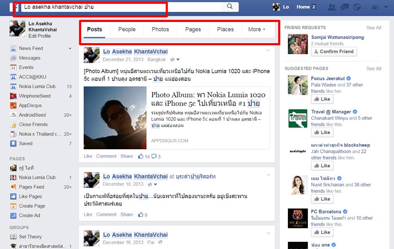Open Nokia x Thailand group in sidebar
394x249 pixels.
coord(41,134)
